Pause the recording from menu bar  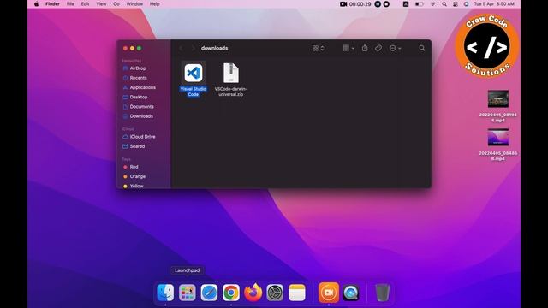(378, 3)
